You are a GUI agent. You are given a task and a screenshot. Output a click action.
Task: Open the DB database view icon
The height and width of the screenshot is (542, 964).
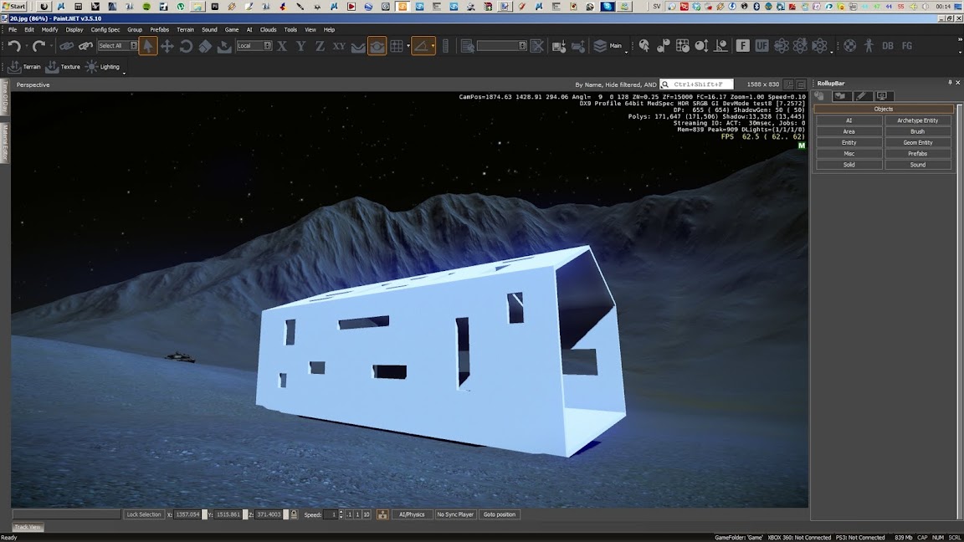coord(888,46)
